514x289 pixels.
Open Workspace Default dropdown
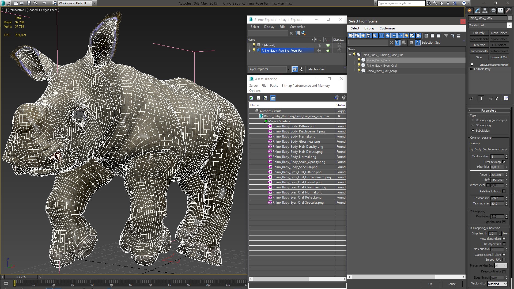tap(75, 3)
